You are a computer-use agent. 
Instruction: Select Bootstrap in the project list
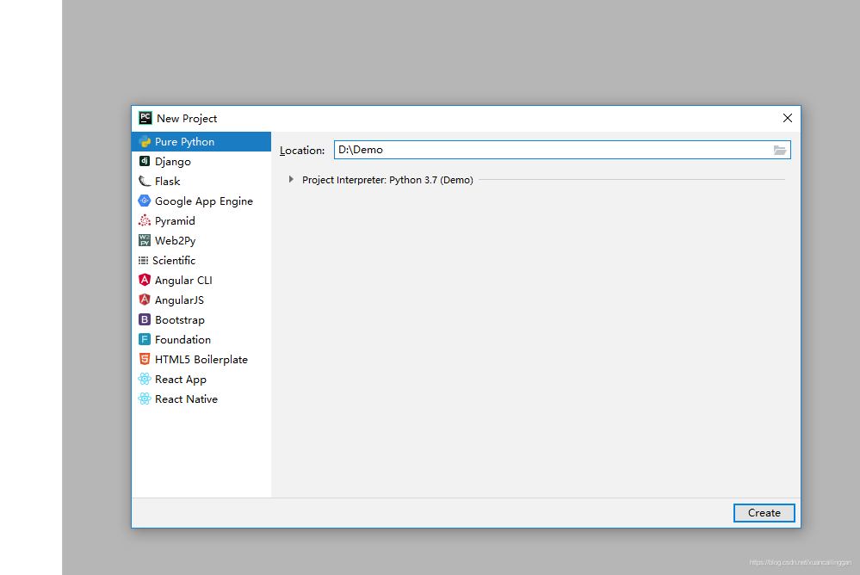[x=201, y=319]
